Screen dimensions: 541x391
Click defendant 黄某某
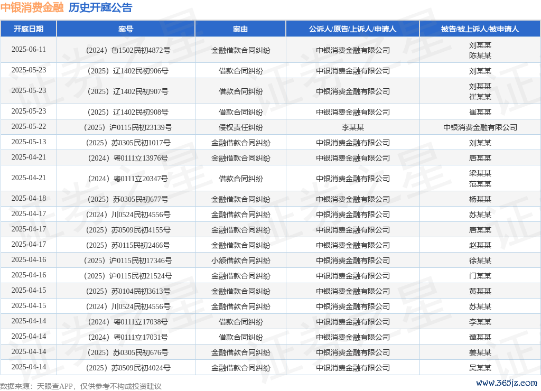tap(480, 291)
